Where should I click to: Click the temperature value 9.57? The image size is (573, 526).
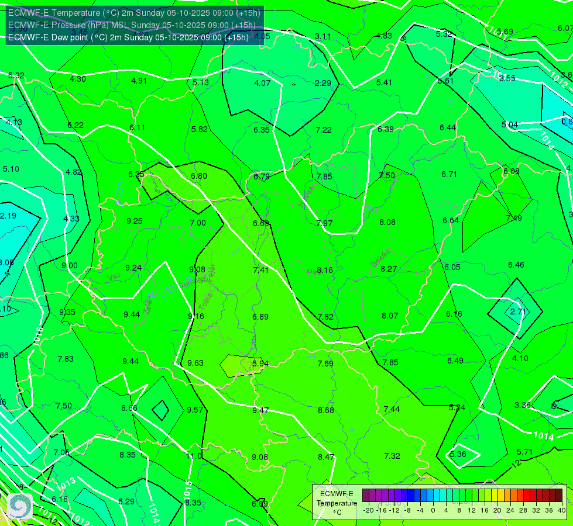click(x=195, y=410)
